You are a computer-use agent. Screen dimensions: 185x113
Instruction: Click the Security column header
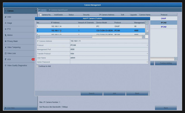86,15
